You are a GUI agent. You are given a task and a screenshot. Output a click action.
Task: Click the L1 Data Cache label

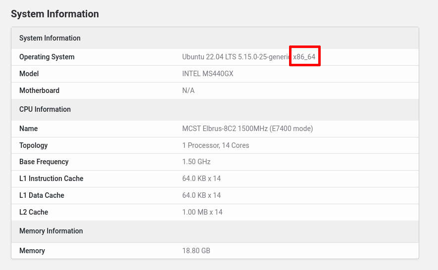pyautogui.click(x=42, y=195)
